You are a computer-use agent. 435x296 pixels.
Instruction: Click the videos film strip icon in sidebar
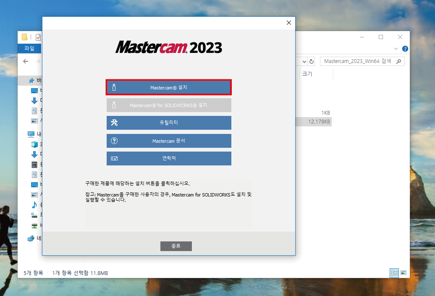(34, 165)
